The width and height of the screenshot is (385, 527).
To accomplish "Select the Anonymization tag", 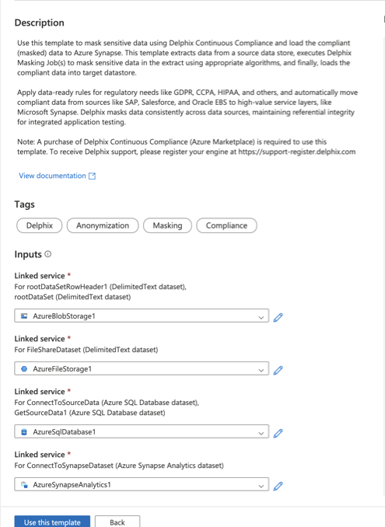I will pyautogui.click(x=103, y=225).
